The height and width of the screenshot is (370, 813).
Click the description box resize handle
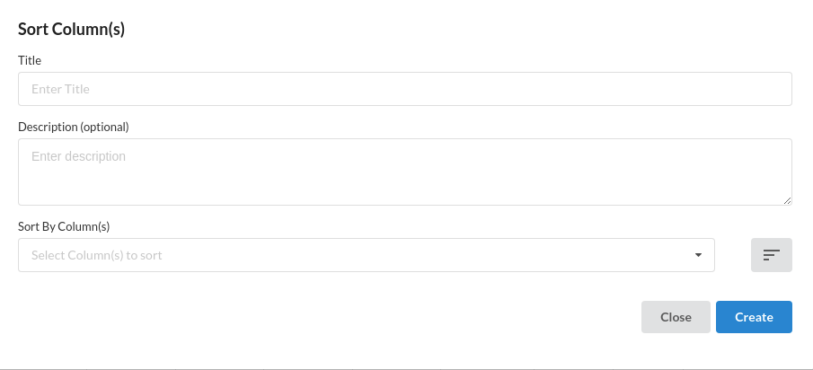[x=788, y=200]
